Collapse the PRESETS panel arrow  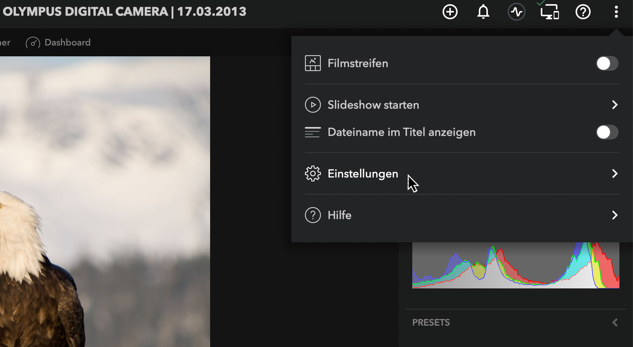615,322
